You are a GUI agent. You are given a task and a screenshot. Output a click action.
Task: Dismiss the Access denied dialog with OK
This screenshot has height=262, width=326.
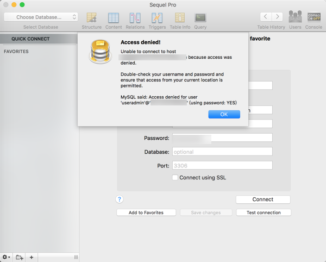[224, 114]
